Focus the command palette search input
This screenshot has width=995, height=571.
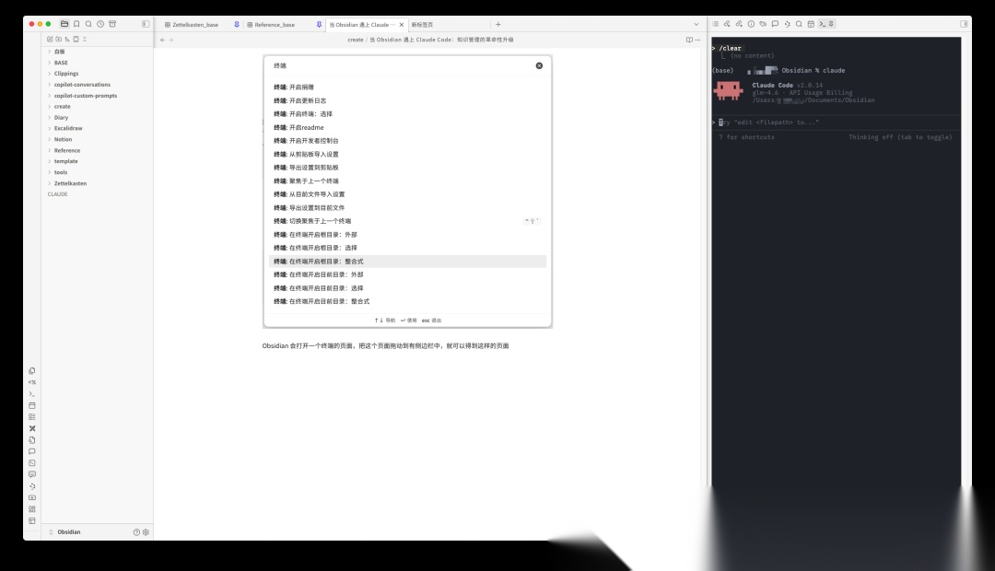403,66
